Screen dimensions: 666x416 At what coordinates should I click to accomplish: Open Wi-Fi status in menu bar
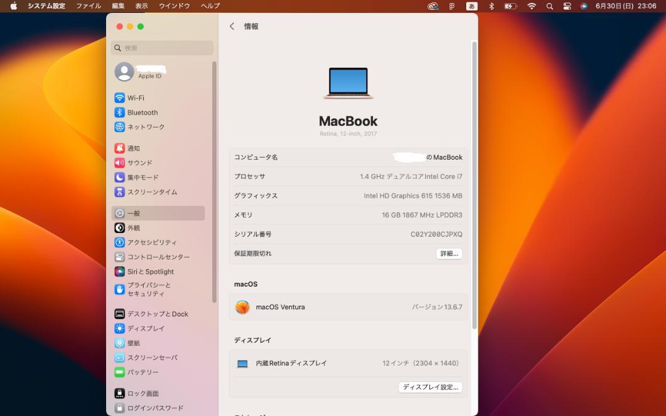click(x=532, y=6)
